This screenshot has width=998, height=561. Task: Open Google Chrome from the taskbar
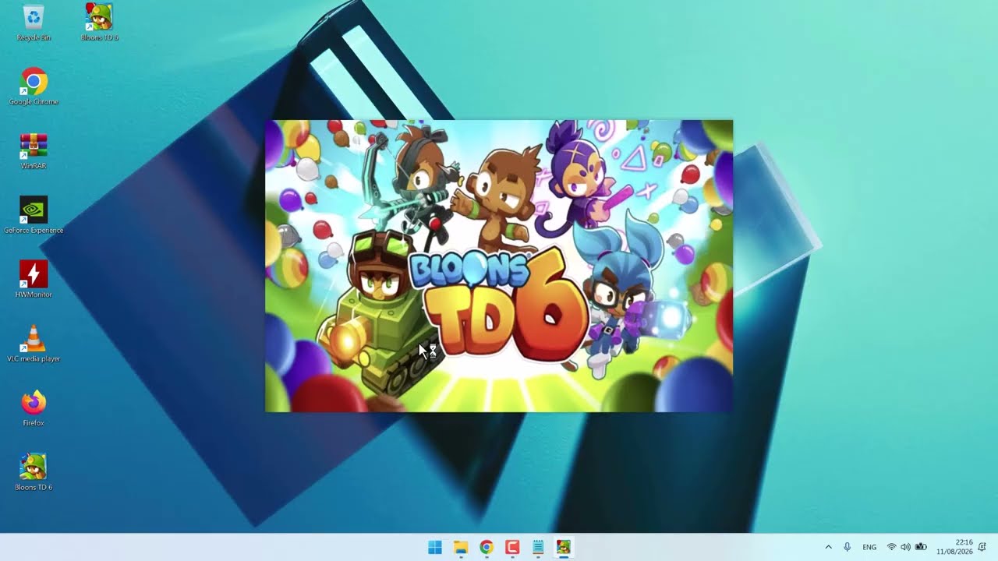[487, 547]
